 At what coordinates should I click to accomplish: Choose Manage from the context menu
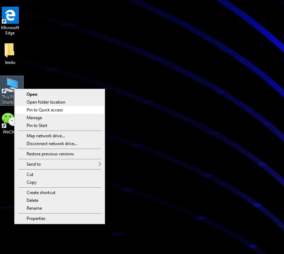(x=34, y=118)
